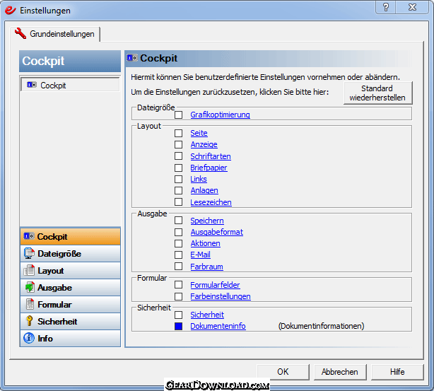Image resolution: width=434 pixels, height=391 pixels.
Task: Click the red e application logo
Action: [x=10, y=10]
